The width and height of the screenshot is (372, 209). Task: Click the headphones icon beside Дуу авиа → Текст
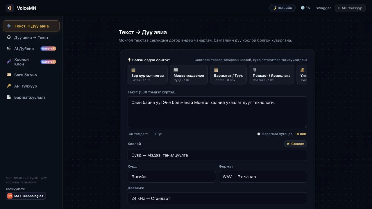point(9,37)
